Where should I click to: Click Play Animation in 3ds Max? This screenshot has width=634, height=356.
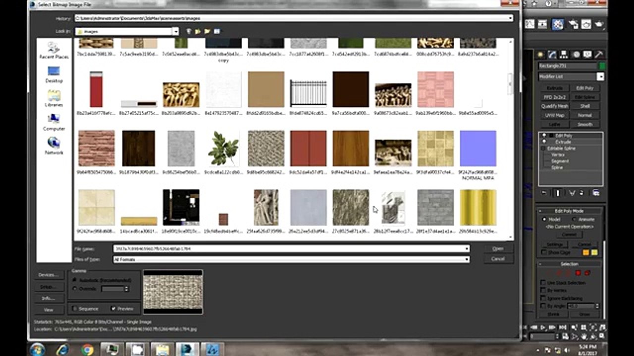click(543, 327)
